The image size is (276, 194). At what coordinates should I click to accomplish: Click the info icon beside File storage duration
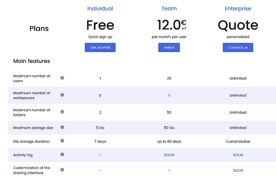[62, 141]
